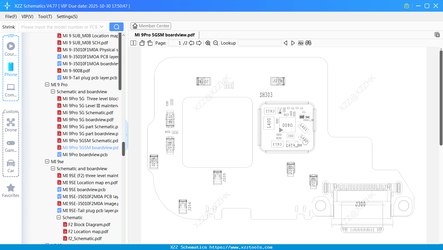
Task: Click the detach window icon at tab row
Action: coord(437,35)
